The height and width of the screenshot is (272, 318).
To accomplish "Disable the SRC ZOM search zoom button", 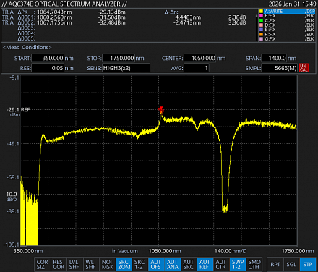I will tap(124, 264).
